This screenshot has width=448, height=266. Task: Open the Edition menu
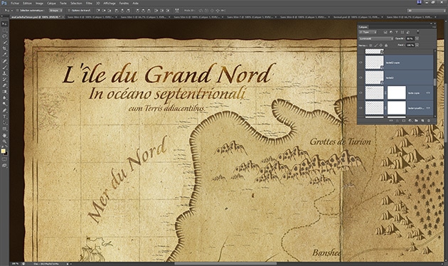coord(28,4)
